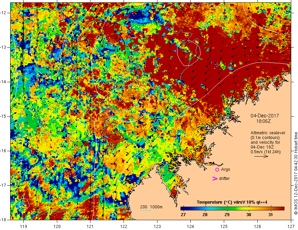Click the 'drifter' legend label
298x230 pixels.
click(x=224, y=179)
